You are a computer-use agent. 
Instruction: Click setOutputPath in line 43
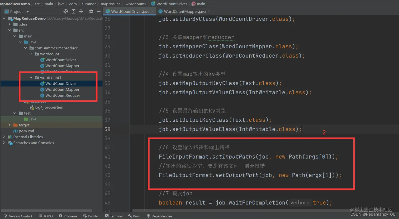[237, 175]
